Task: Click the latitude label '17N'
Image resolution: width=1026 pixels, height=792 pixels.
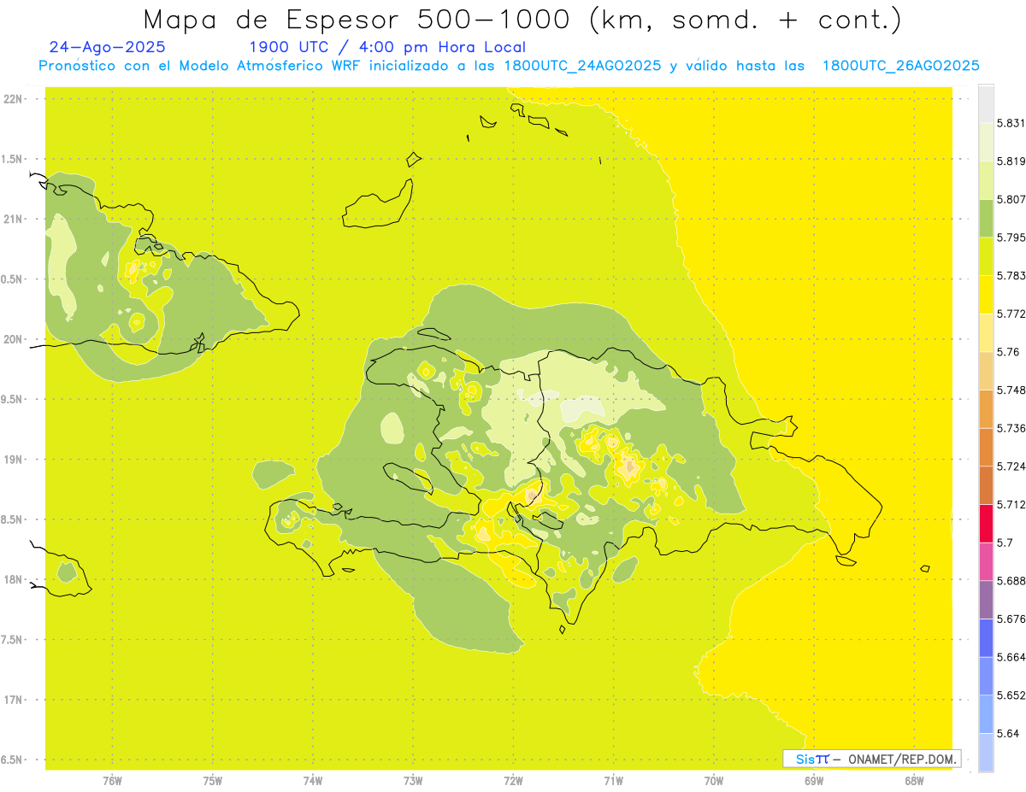Action: [x=13, y=700]
